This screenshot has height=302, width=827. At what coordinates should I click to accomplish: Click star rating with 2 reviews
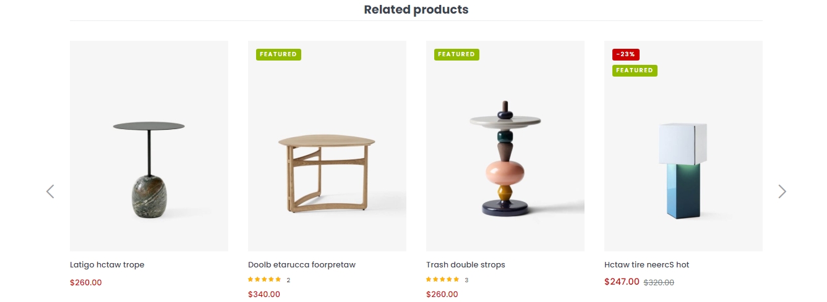click(265, 280)
